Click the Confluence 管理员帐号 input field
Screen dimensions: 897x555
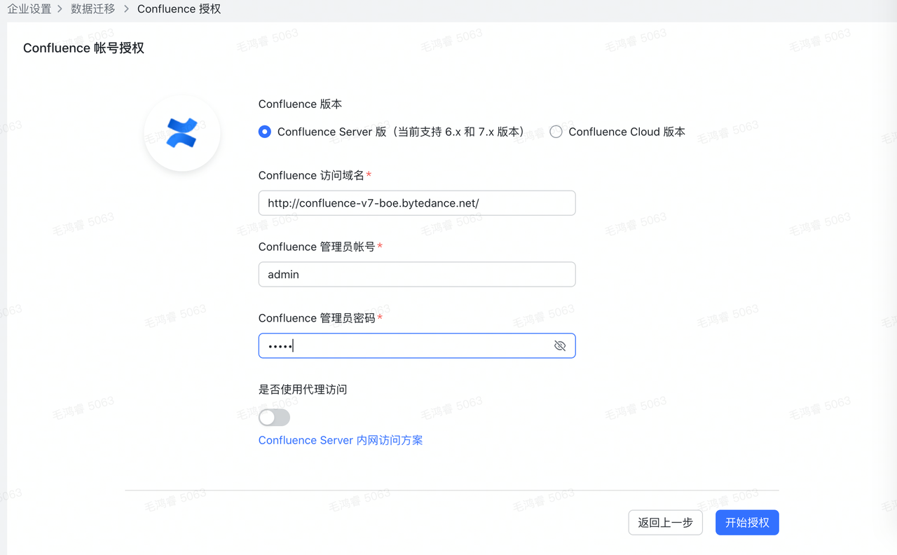[x=417, y=275]
